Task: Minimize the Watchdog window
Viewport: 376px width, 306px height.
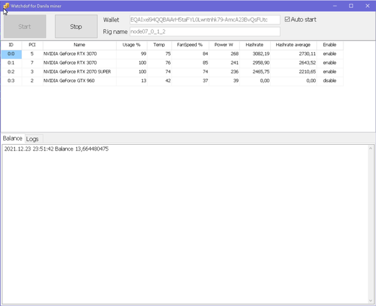Action: pyautogui.click(x=332, y=6)
